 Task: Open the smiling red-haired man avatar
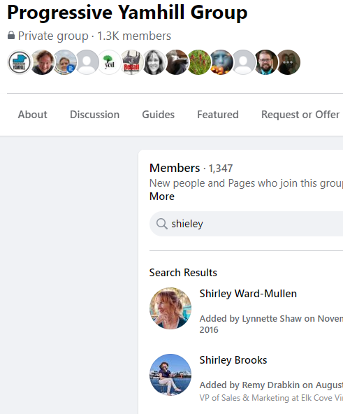42,62
